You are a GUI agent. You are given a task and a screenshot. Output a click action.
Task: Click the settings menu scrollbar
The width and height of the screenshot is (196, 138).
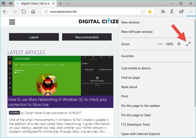195,63
